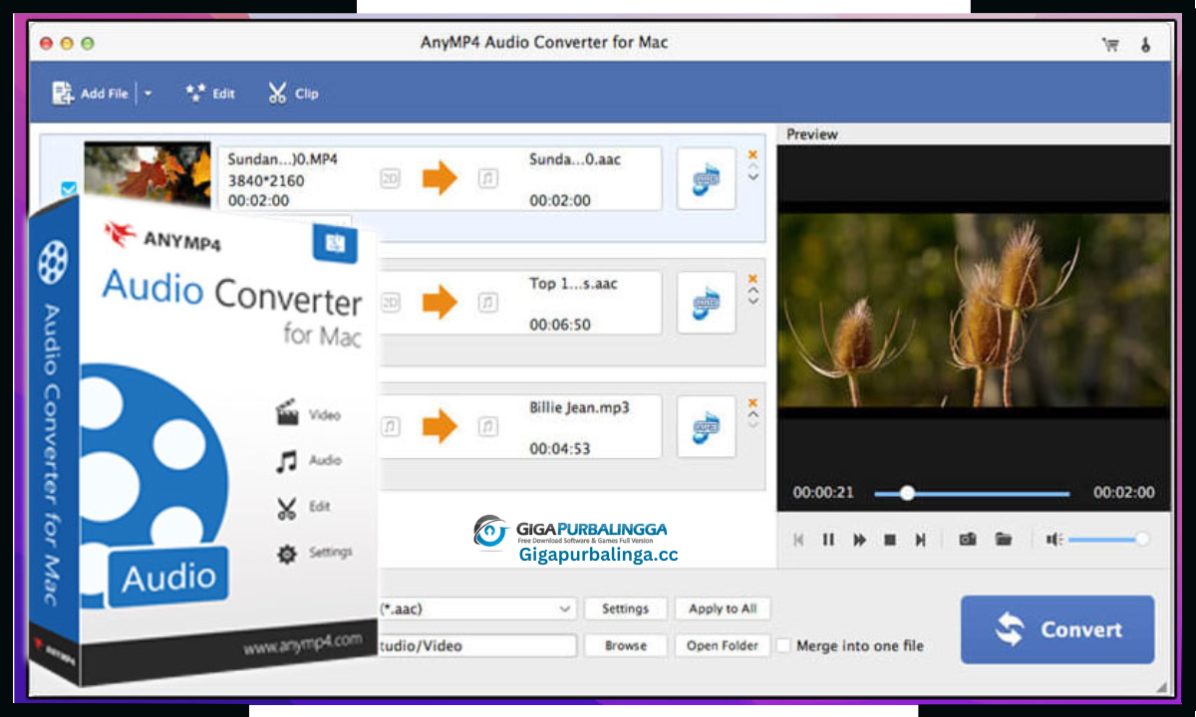The height and width of the screenshot is (717, 1196).
Task: Adjust the preview volume slider
Action: tap(1108, 540)
